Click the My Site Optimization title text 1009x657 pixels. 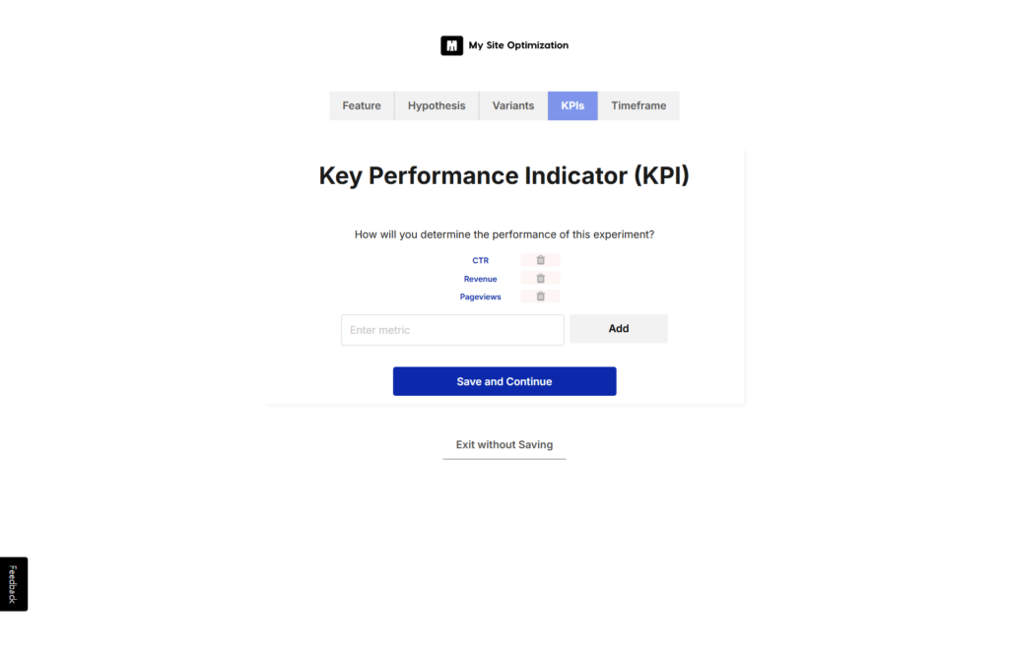coord(518,45)
